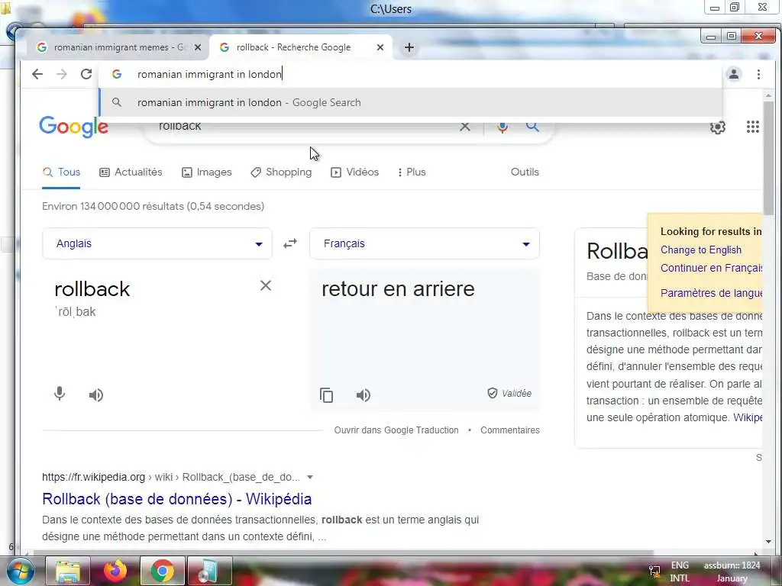Click the browser forward arrow
Image resolution: width=782 pixels, height=586 pixels.
pos(62,74)
